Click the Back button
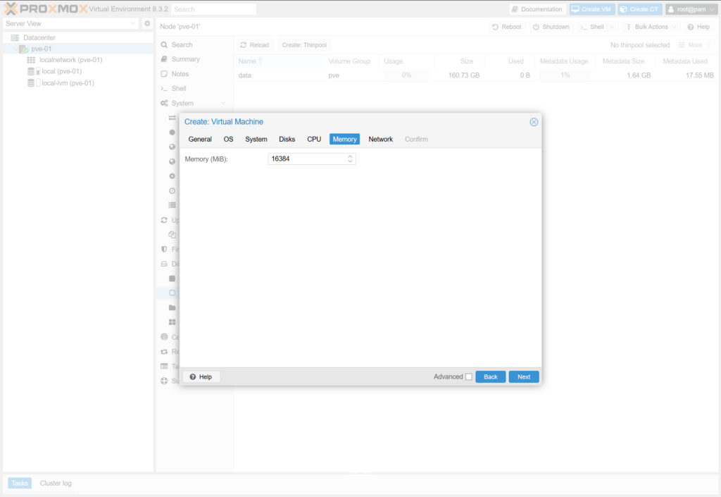 tap(490, 376)
